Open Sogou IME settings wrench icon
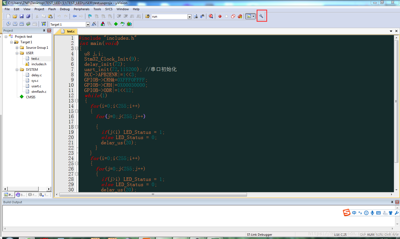Image resolution: width=400 pixels, height=239 pixels. coord(397,213)
